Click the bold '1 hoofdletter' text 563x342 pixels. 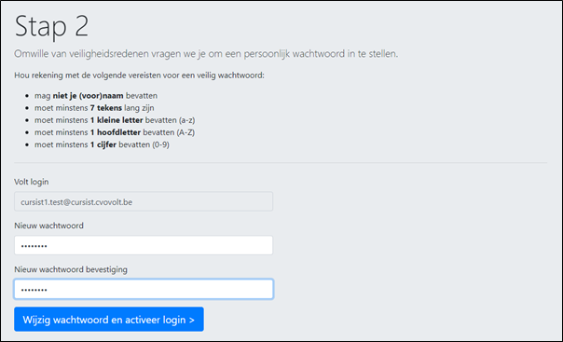coord(116,132)
